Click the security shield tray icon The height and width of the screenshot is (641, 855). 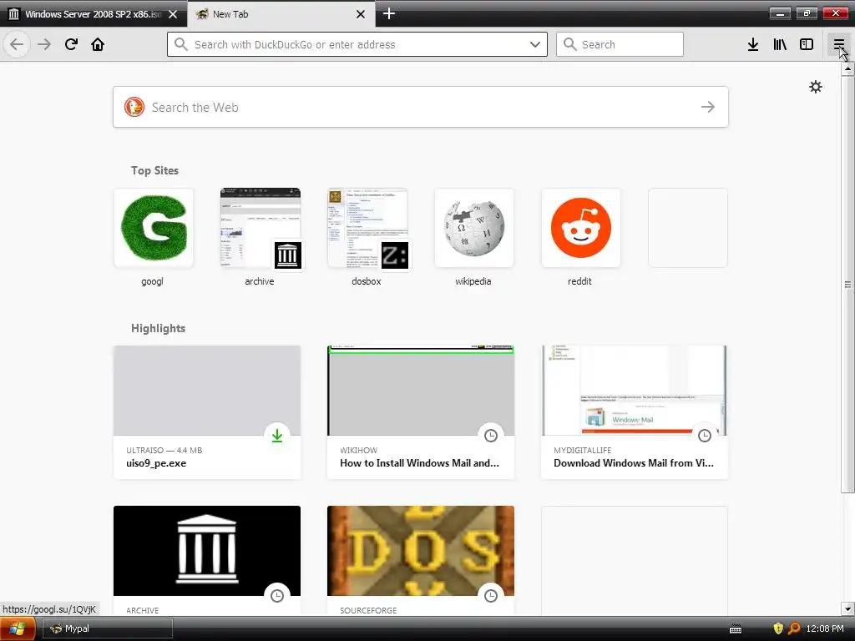click(x=778, y=628)
